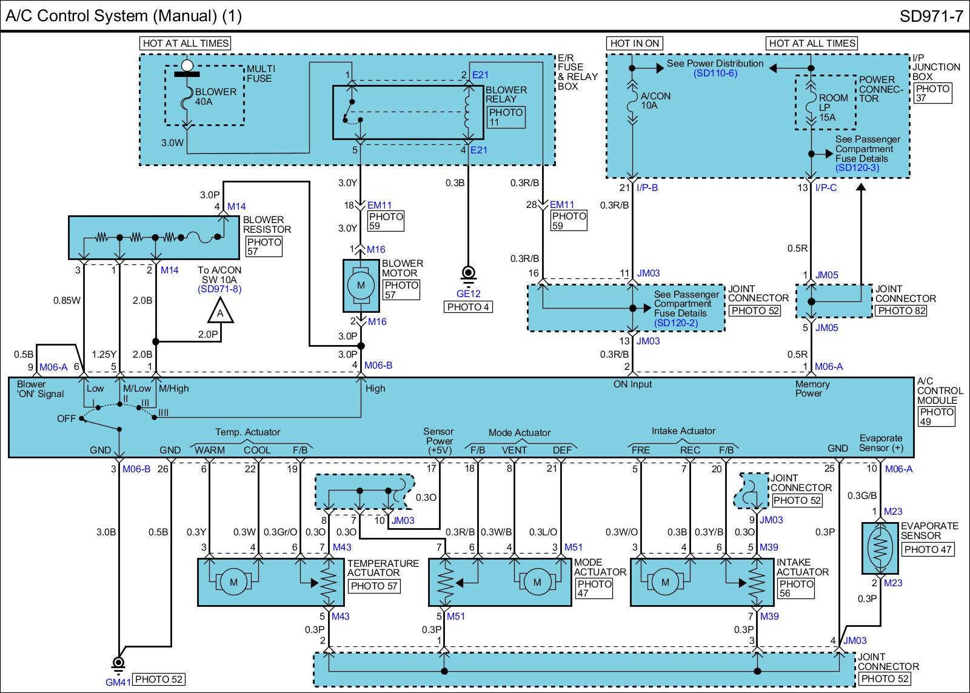Click the triangle A connector marker
The image size is (970, 693).
pos(220,313)
